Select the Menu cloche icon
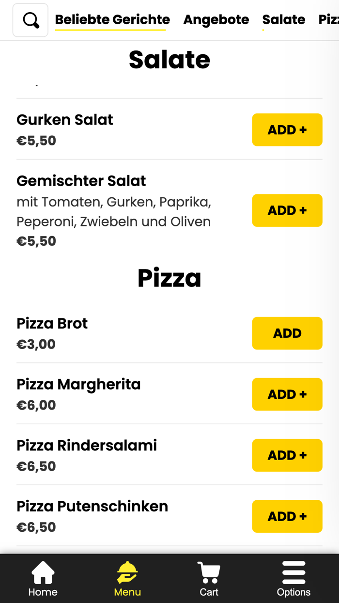 click(127, 578)
